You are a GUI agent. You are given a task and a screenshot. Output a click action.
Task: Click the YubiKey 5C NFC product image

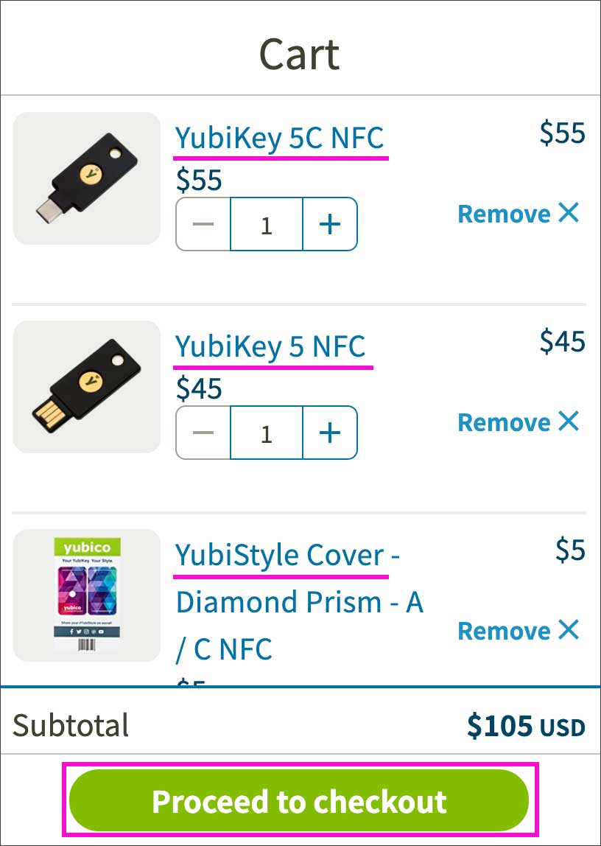[x=87, y=178]
